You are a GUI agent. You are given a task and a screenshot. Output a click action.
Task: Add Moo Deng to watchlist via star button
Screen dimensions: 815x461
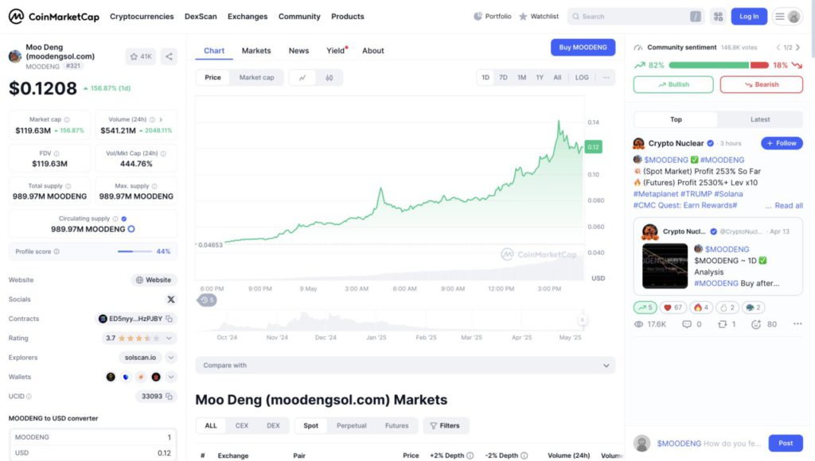[140, 56]
